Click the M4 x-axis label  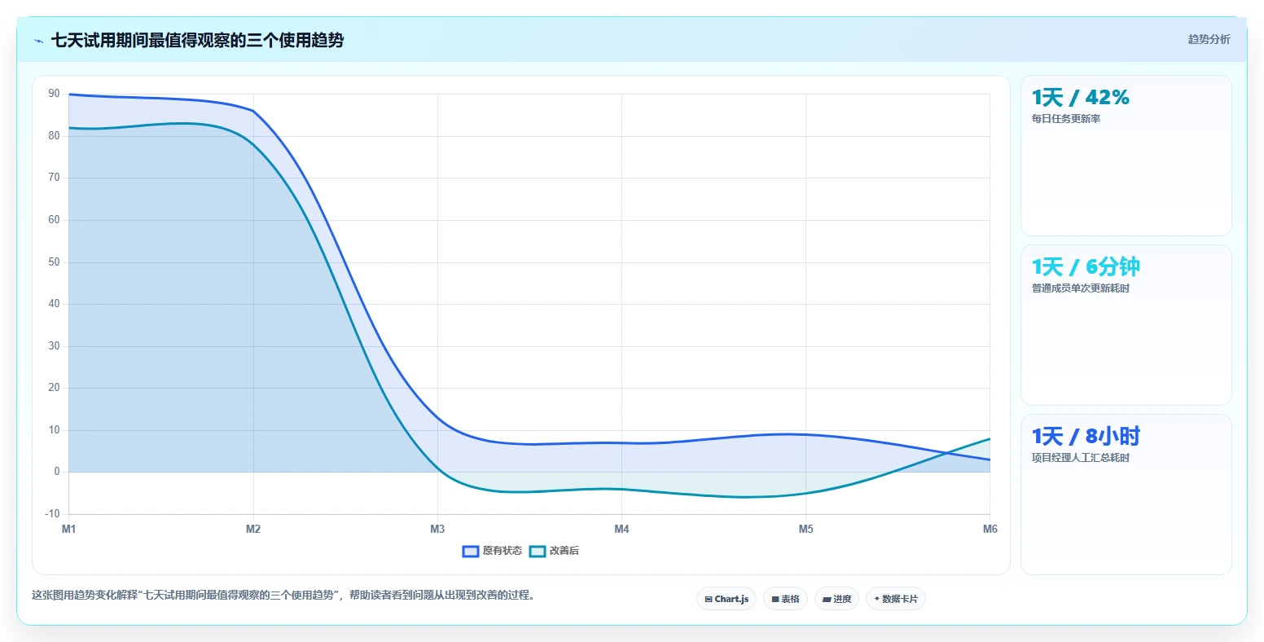(x=621, y=530)
